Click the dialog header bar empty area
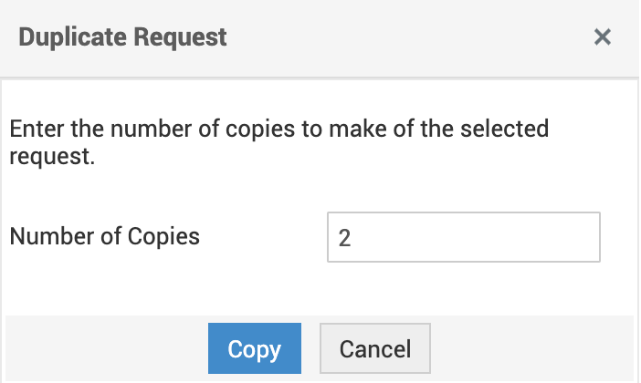The image size is (641, 383). 411,37
